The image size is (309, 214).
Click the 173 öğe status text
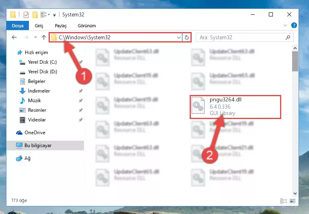pyautogui.click(x=19, y=200)
